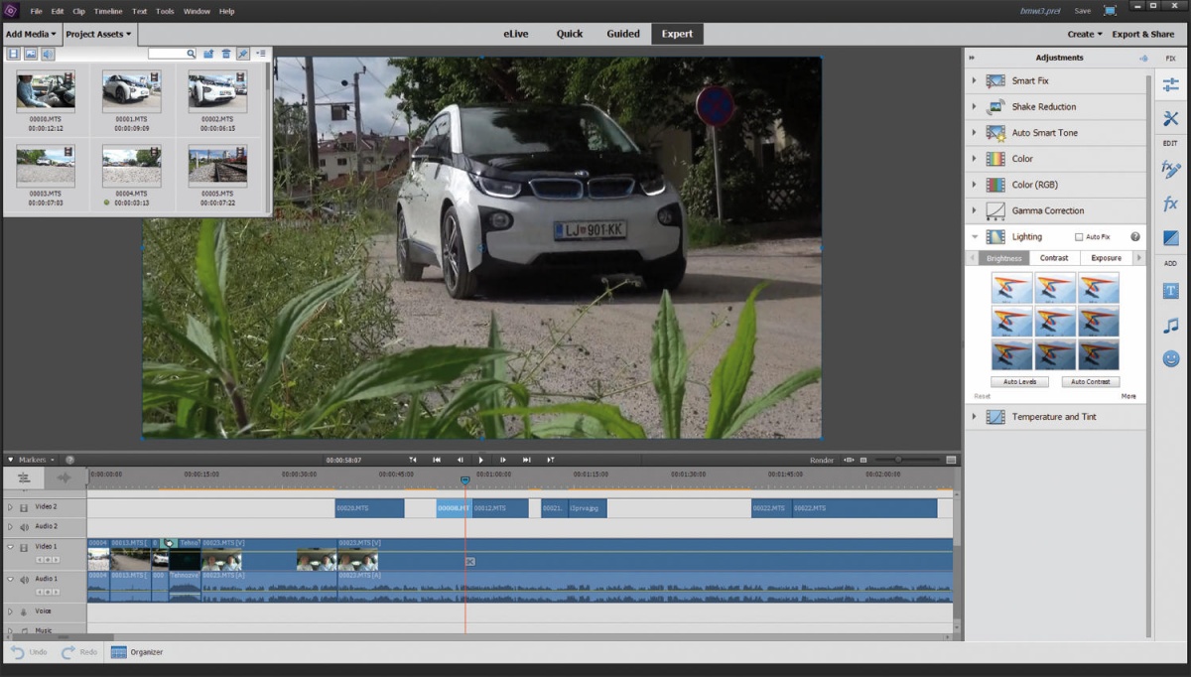Select the Contrast tab in Lighting
This screenshot has height=677, width=1191.
(1054, 258)
